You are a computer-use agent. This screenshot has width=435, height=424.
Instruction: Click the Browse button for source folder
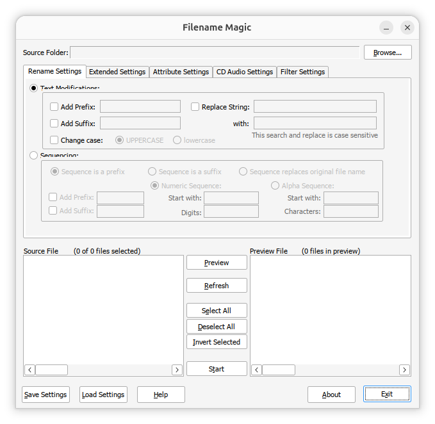pyautogui.click(x=387, y=53)
